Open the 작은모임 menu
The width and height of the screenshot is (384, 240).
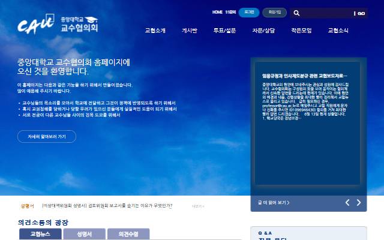[301, 31]
